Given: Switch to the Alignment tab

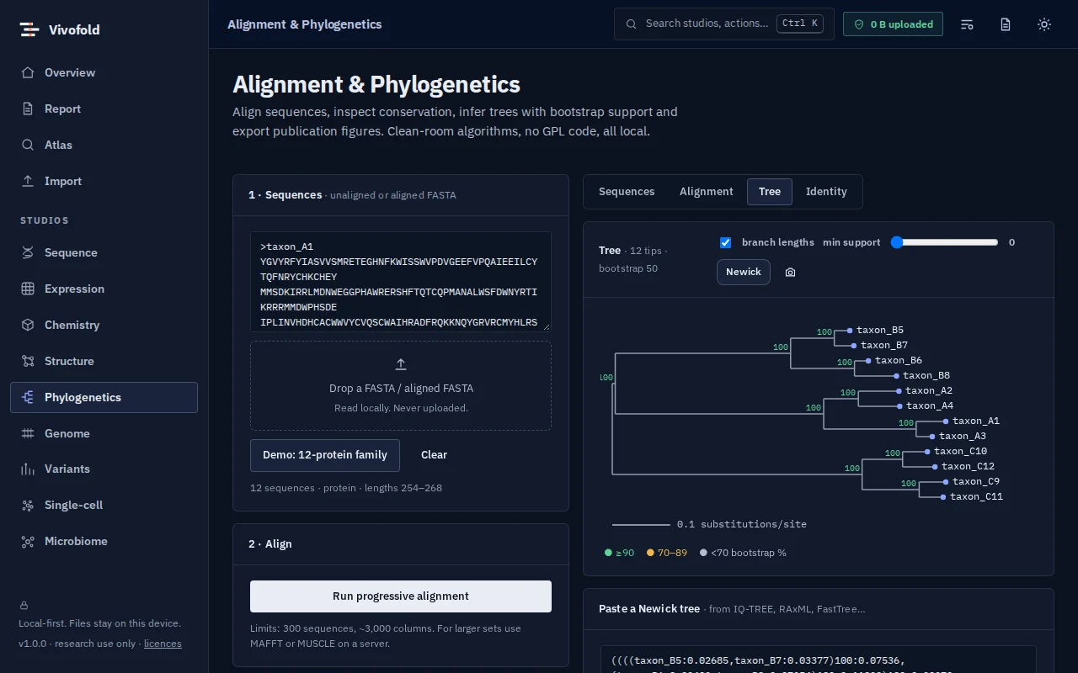Looking at the screenshot, I should [x=707, y=192].
